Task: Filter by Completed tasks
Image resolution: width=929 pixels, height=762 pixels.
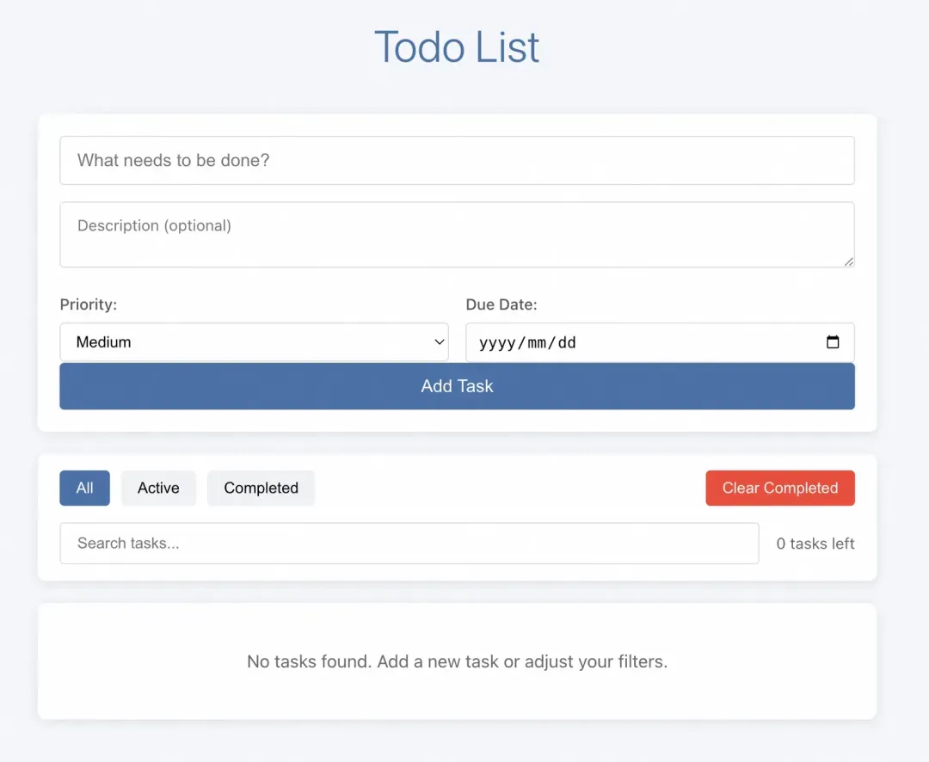Action: (261, 488)
